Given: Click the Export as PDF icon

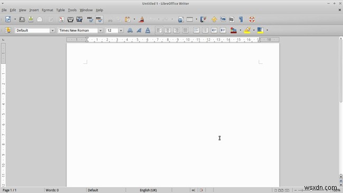Looking at the screenshot, I should tap(62, 19).
